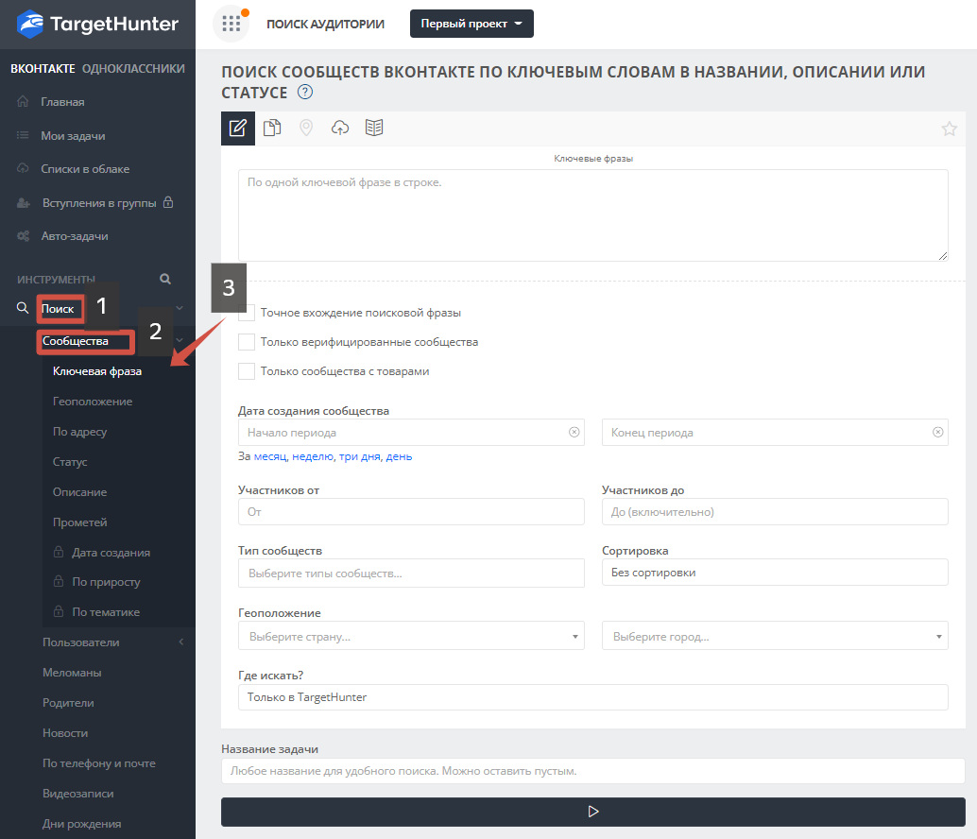This screenshot has height=839, width=977.
Task: Open 'Мои задачи' in the sidebar
Action: pos(73,136)
